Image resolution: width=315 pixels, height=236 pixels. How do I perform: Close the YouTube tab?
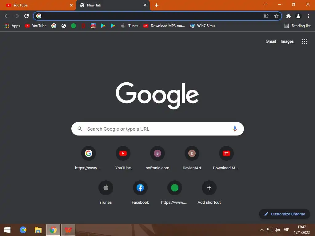[71, 5]
